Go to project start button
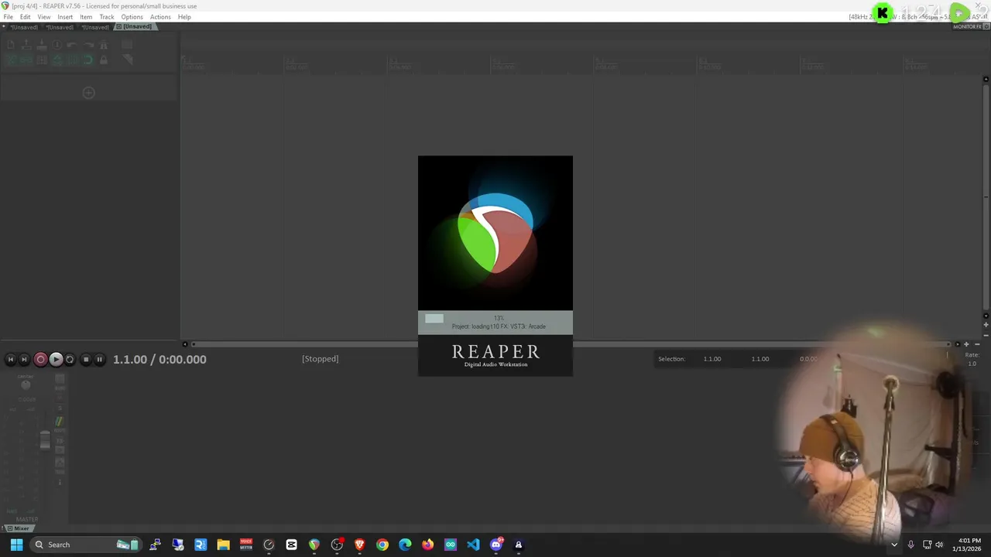The image size is (991, 557). [11, 359]
